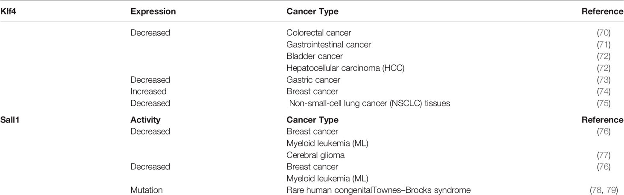624x195 pixels.
Task: Follow reference 74 for increased Breast cancer
Action: coord(615,91)
